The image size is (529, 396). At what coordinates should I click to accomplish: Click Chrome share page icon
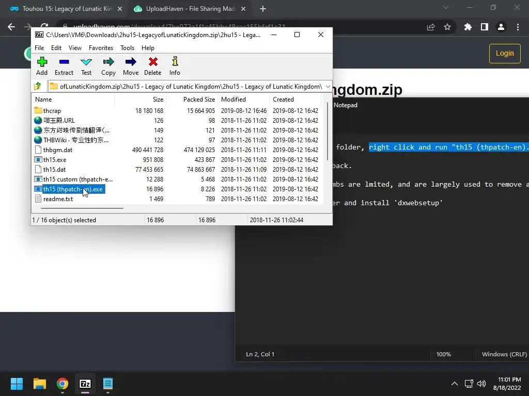pos(431,27)
